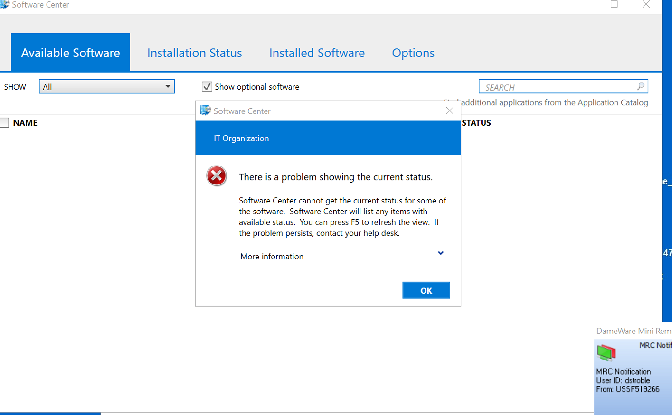Open the Installed Software tab
Image resolution: width=672 pixels, height=415 pixels.
pos(317,53)
